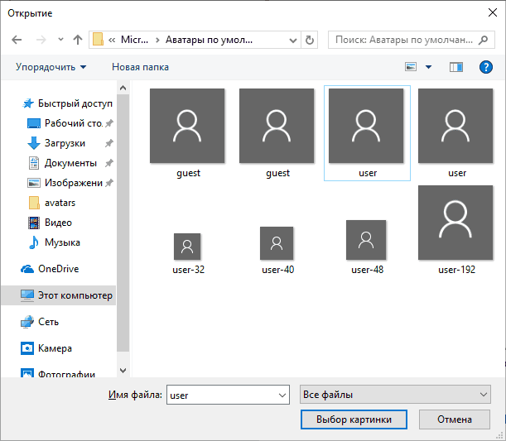506x441 pixels.
Task: Select the Micr... breadcrumb segment
Action: (134, 40)
